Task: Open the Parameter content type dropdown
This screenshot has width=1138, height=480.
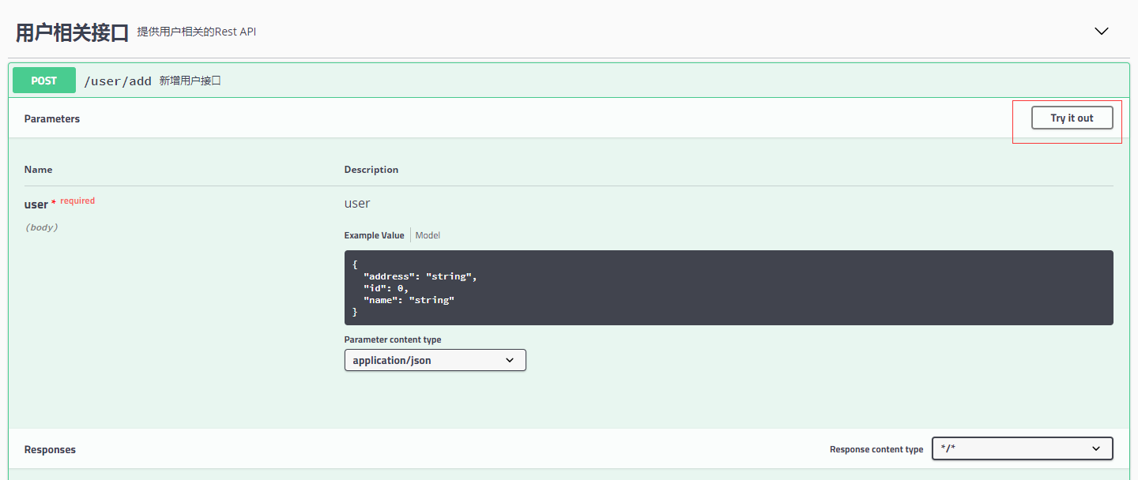Action: 435,360
